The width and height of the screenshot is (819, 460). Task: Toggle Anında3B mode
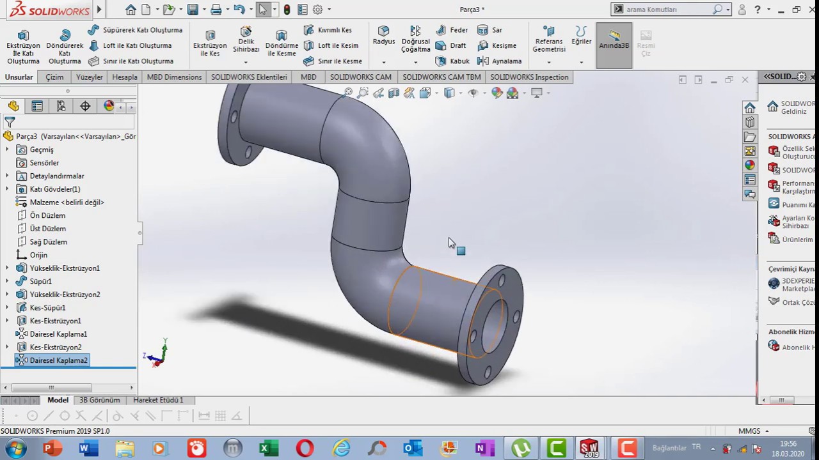(x=614, y=45)
